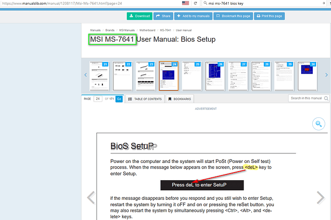Select page 28 thumbnail
Screen dimensions: 331x220
point(261,76)
